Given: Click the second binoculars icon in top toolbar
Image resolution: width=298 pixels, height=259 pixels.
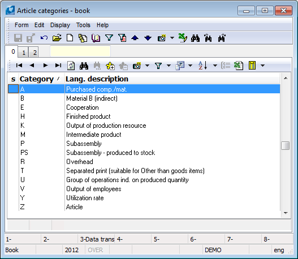Looking at the screenshot, I should point(208,38).
